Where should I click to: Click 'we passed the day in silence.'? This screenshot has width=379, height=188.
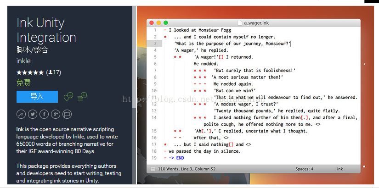[205, 151]
